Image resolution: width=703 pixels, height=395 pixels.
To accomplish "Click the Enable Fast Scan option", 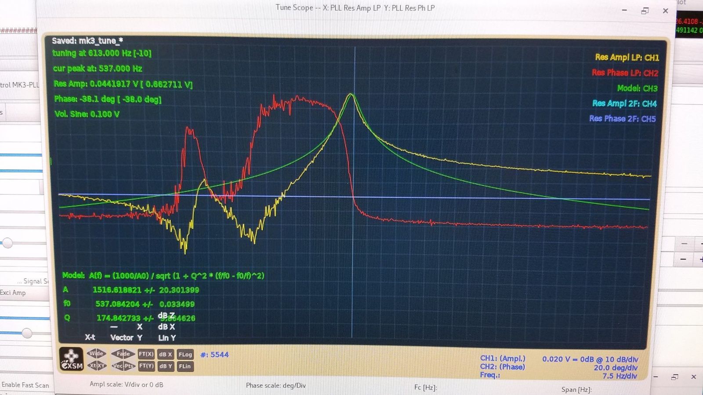I will (25, 385).
